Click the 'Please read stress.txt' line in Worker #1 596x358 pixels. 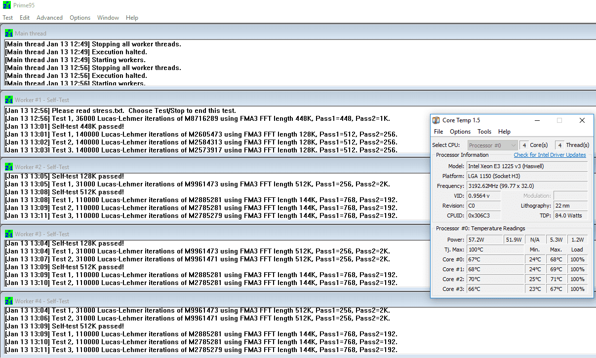(120, 110)
